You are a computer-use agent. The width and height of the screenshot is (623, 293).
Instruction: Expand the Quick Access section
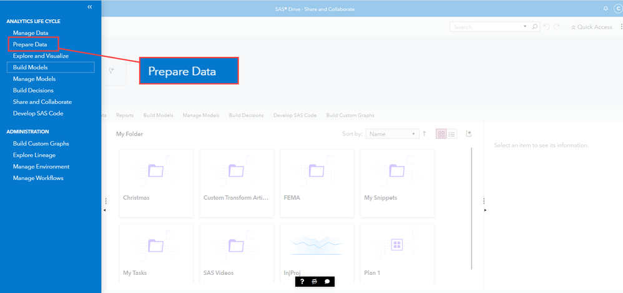(591, 27)
